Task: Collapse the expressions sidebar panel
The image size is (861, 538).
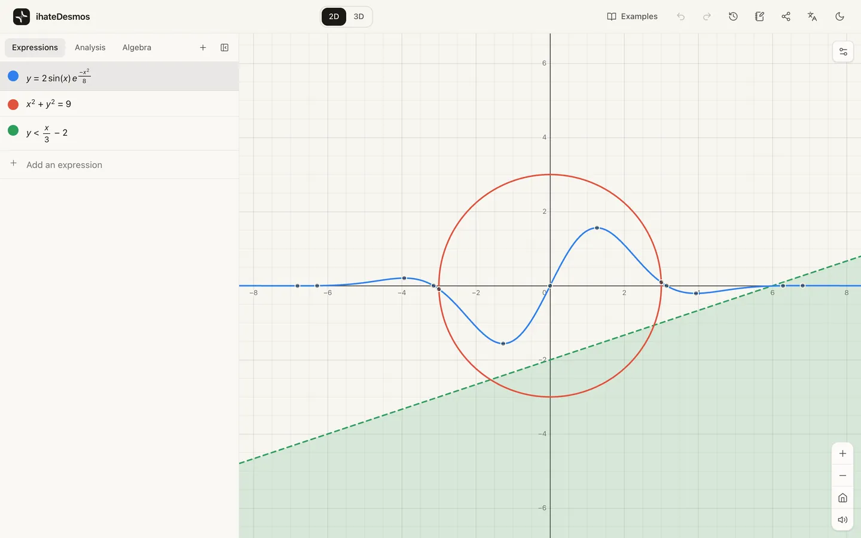Action: point(224,48)
